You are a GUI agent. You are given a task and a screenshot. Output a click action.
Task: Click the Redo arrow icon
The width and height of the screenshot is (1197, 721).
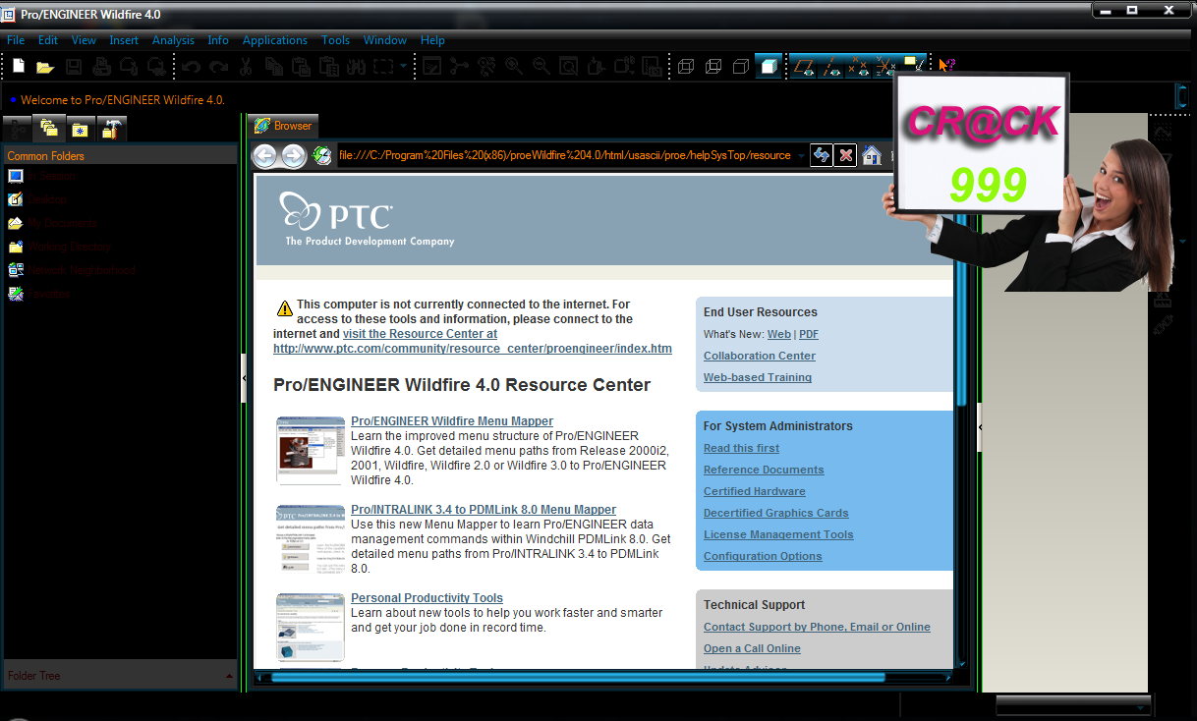[x=219, y=67]
